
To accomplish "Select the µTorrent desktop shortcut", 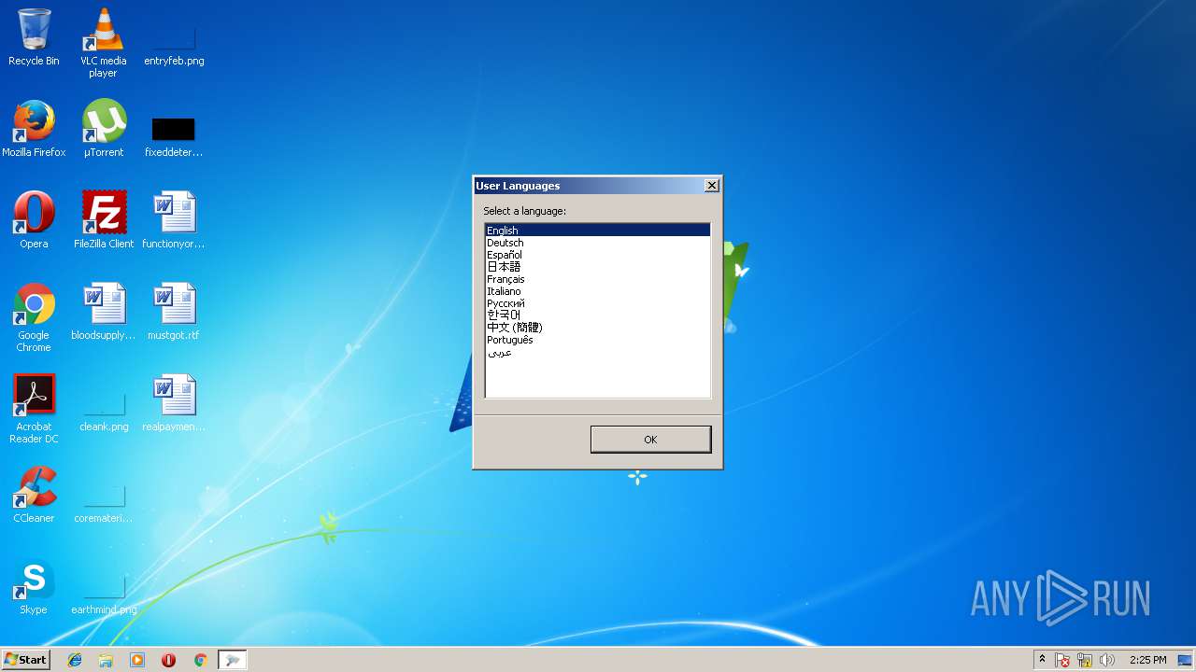I will point(103,129).
